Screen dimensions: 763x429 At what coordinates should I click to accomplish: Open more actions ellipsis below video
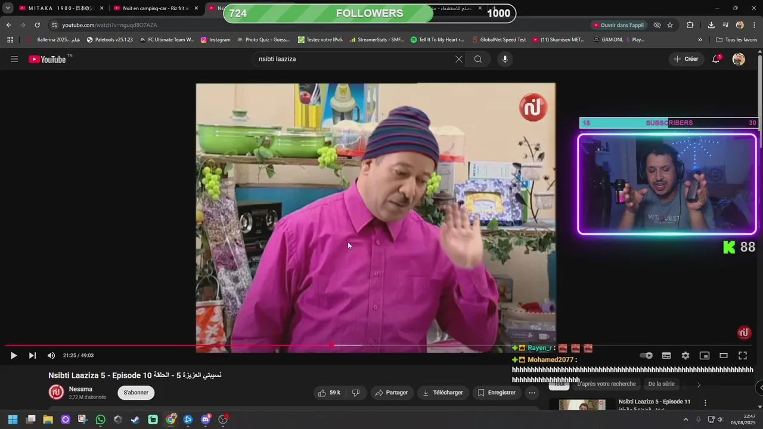point(532,393)
